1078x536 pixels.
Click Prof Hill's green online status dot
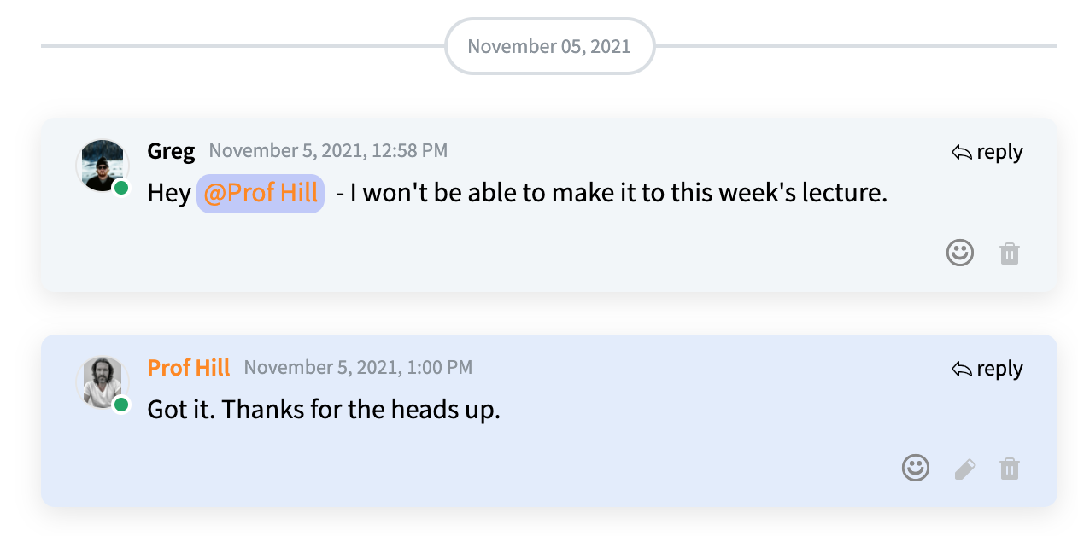(x=121, y=404)
